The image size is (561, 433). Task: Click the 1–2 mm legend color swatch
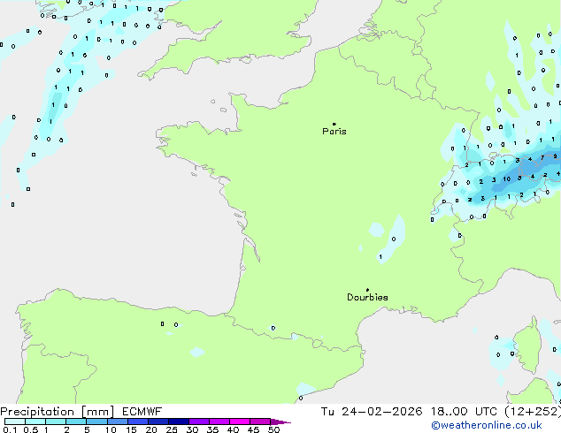click(x=56, y=422)
